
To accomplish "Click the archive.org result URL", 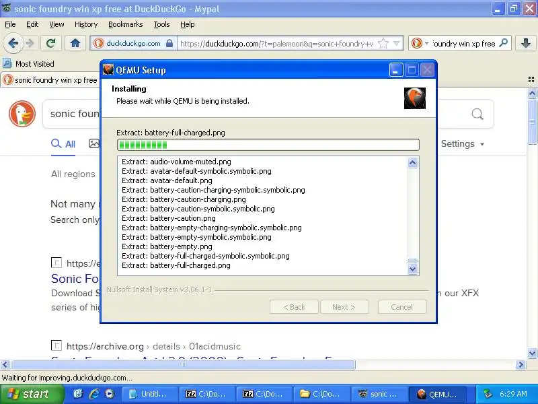I will point(153,346).
